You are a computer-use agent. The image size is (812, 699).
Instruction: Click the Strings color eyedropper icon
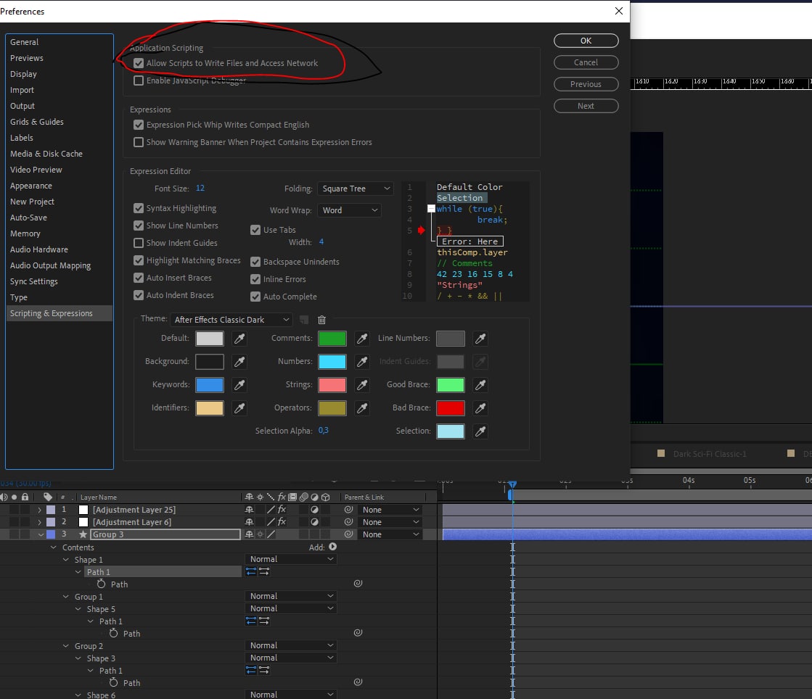click(362, 385)
